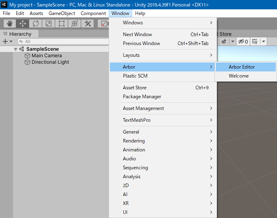Switch to the Hierarchy tab
The image size is (277, 218).
[20, 34]
